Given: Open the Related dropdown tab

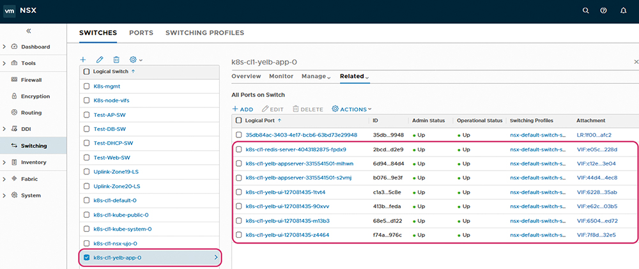Looking at the screenshot, I should pyautogui.click(x=355, y=76).
